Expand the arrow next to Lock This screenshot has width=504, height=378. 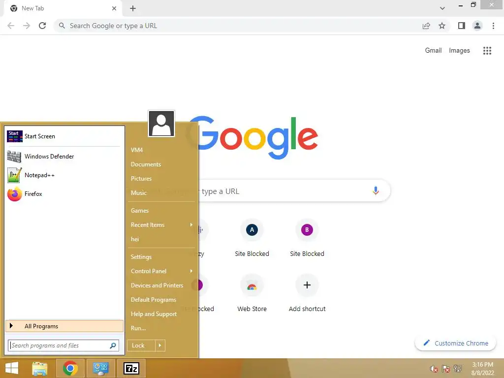pos(160,346)
